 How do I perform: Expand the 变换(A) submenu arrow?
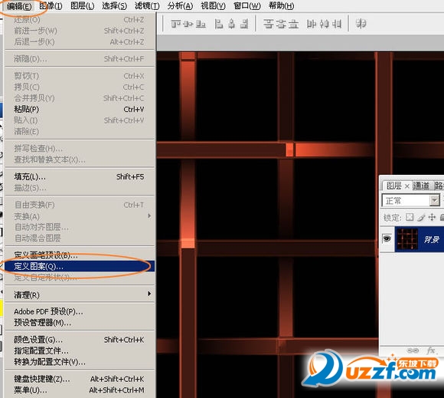(149, 216)
